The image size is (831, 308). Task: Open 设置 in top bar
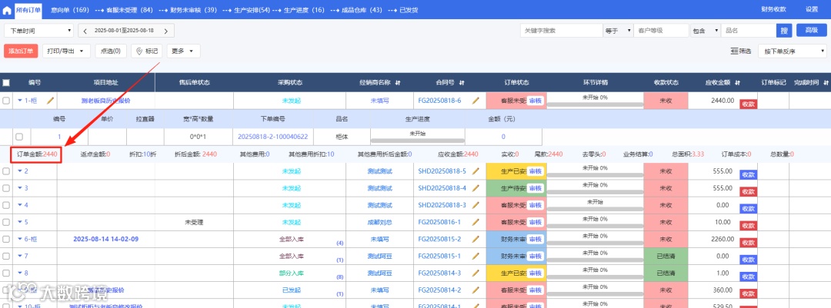[812, 9]
